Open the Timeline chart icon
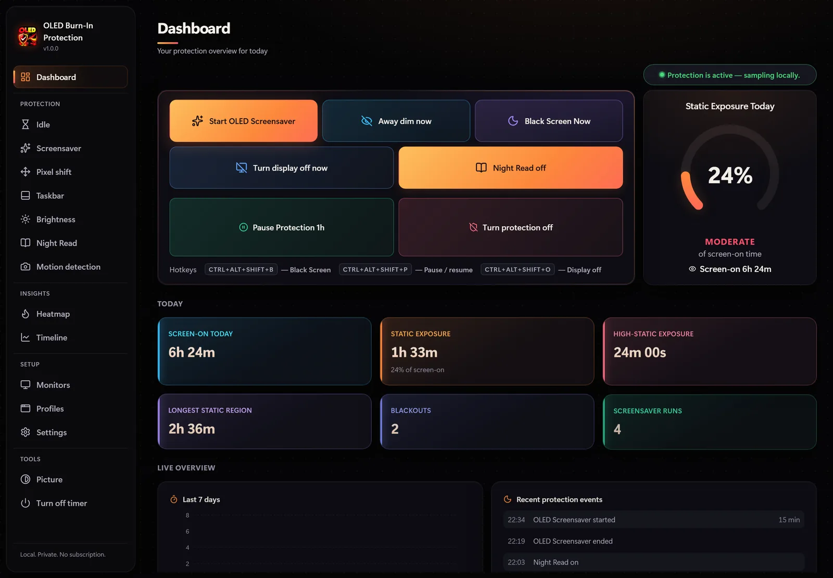Viewport: 833px width, 578px height. point(25,338)
